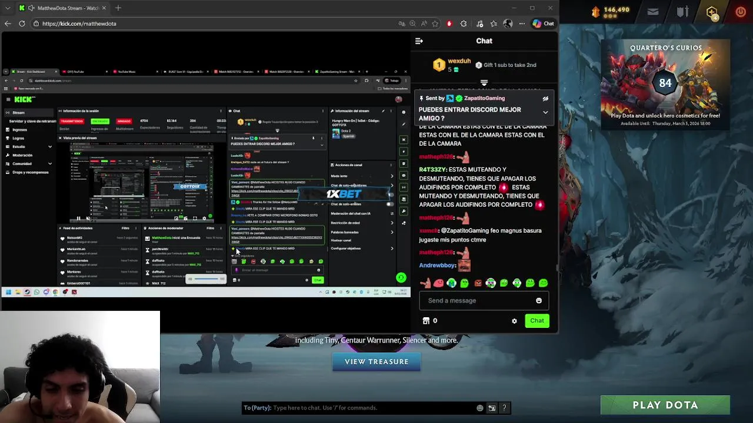
Task: Click the VIEW TREASURE button
Action: pos(376,362)
